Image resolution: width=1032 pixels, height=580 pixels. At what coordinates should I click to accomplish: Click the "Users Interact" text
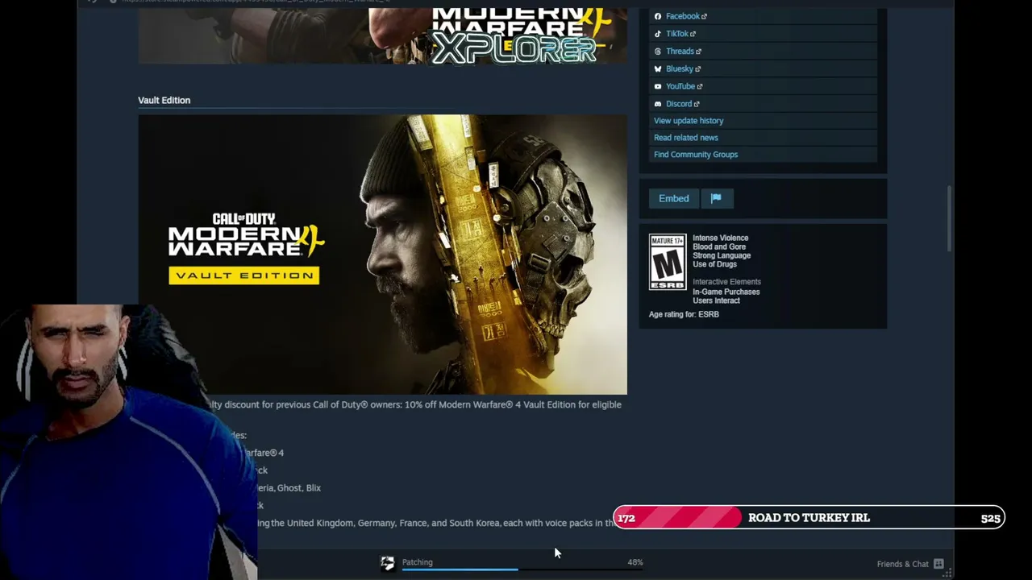coord(716,300)
